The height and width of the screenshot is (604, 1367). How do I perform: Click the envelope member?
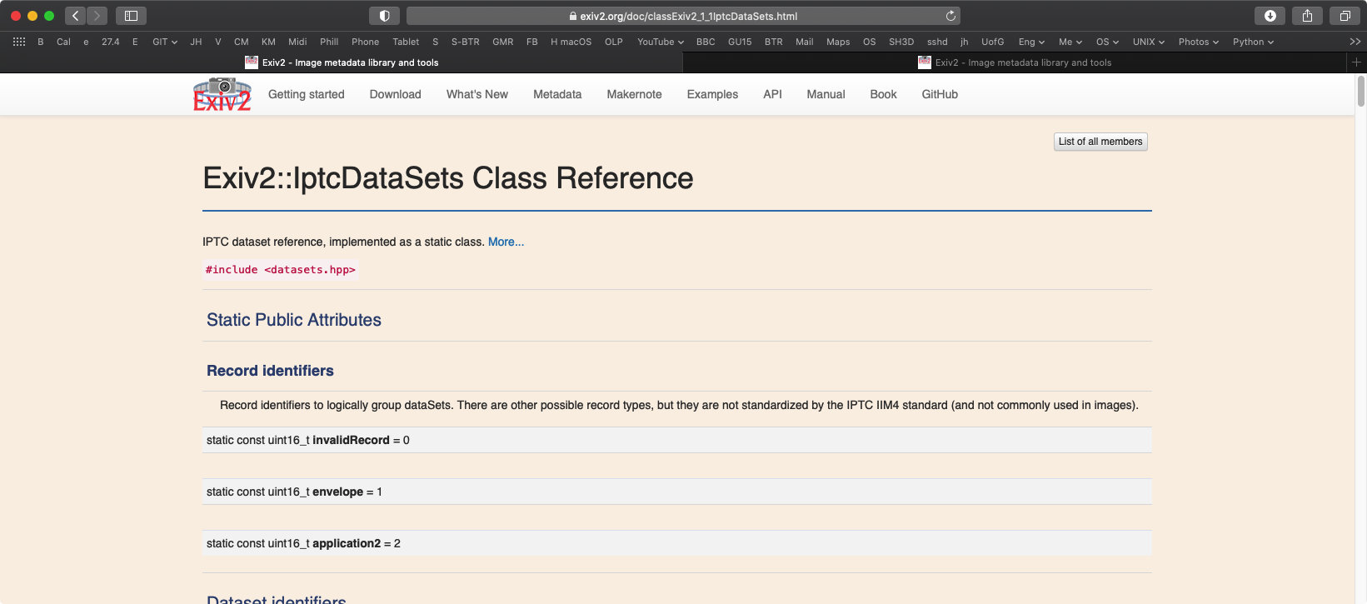point(337,492)
